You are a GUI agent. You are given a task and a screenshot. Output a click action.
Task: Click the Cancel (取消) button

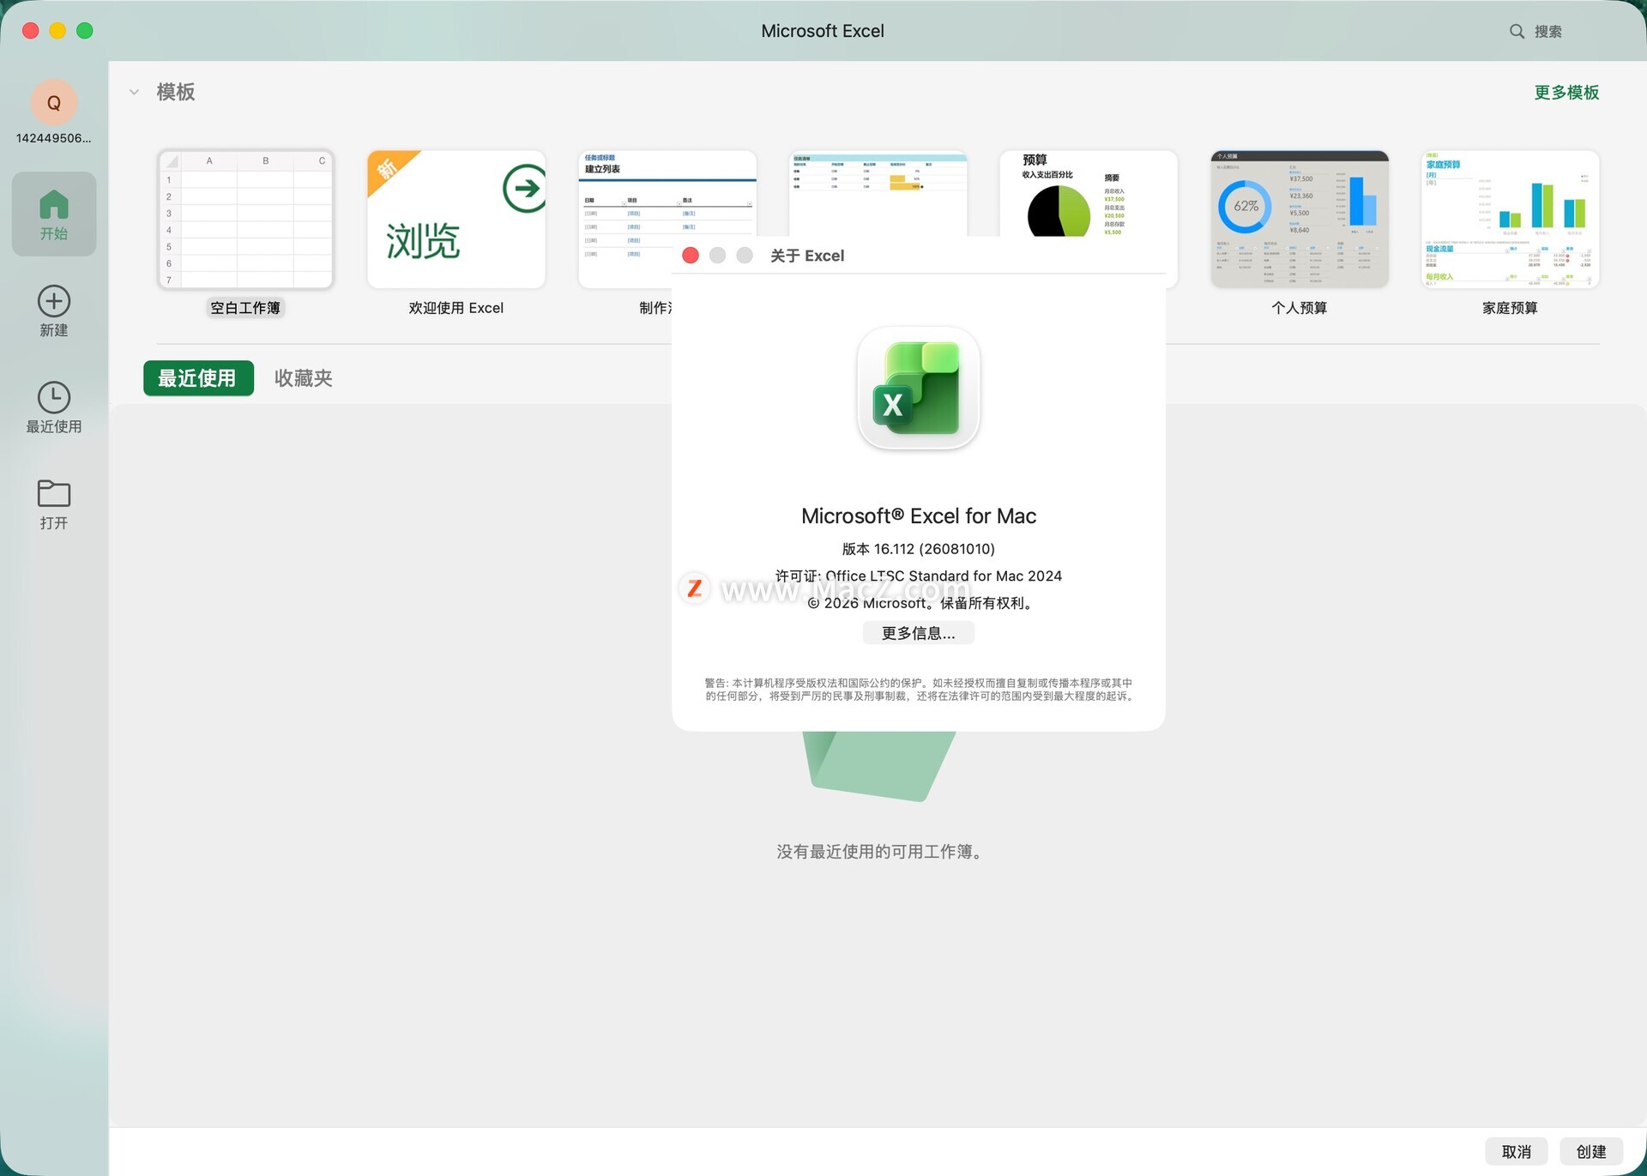click(x=1516, y=1152)
